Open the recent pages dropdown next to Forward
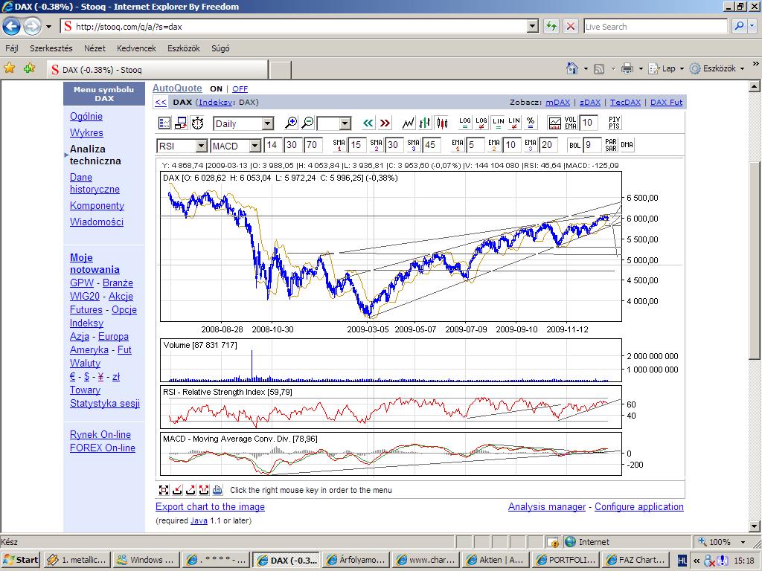The image size is (762, 571). pos(48,27)
